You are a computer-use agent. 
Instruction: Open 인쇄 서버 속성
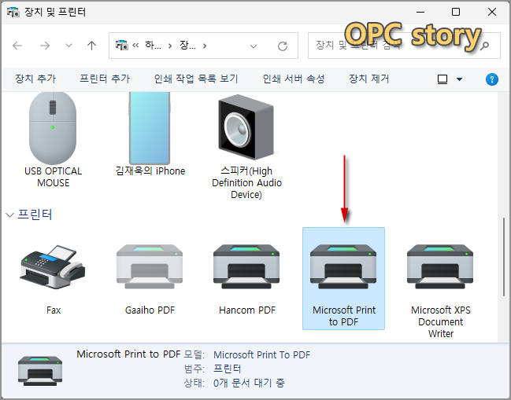tap(294, 79)
